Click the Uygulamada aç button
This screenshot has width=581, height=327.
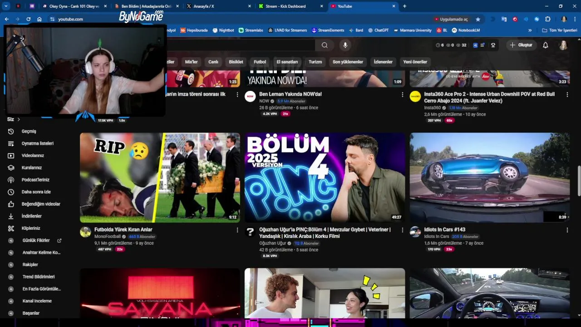click(451, 19)
